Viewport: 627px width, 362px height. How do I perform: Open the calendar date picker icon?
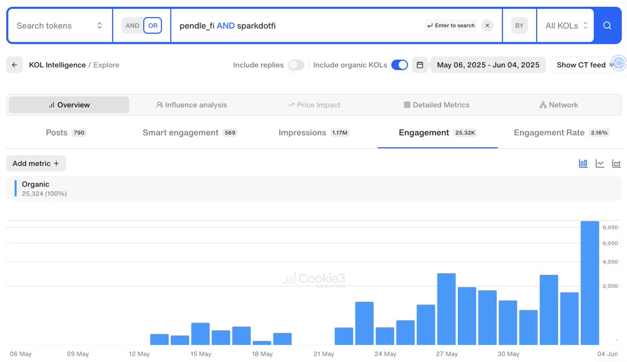(420, 65)
